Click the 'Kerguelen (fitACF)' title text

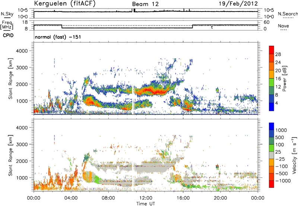[64, 4]
